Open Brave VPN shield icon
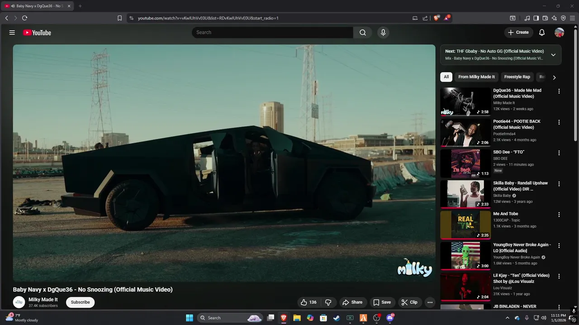This screenshot has height=325, width=579. coord(563,18)
